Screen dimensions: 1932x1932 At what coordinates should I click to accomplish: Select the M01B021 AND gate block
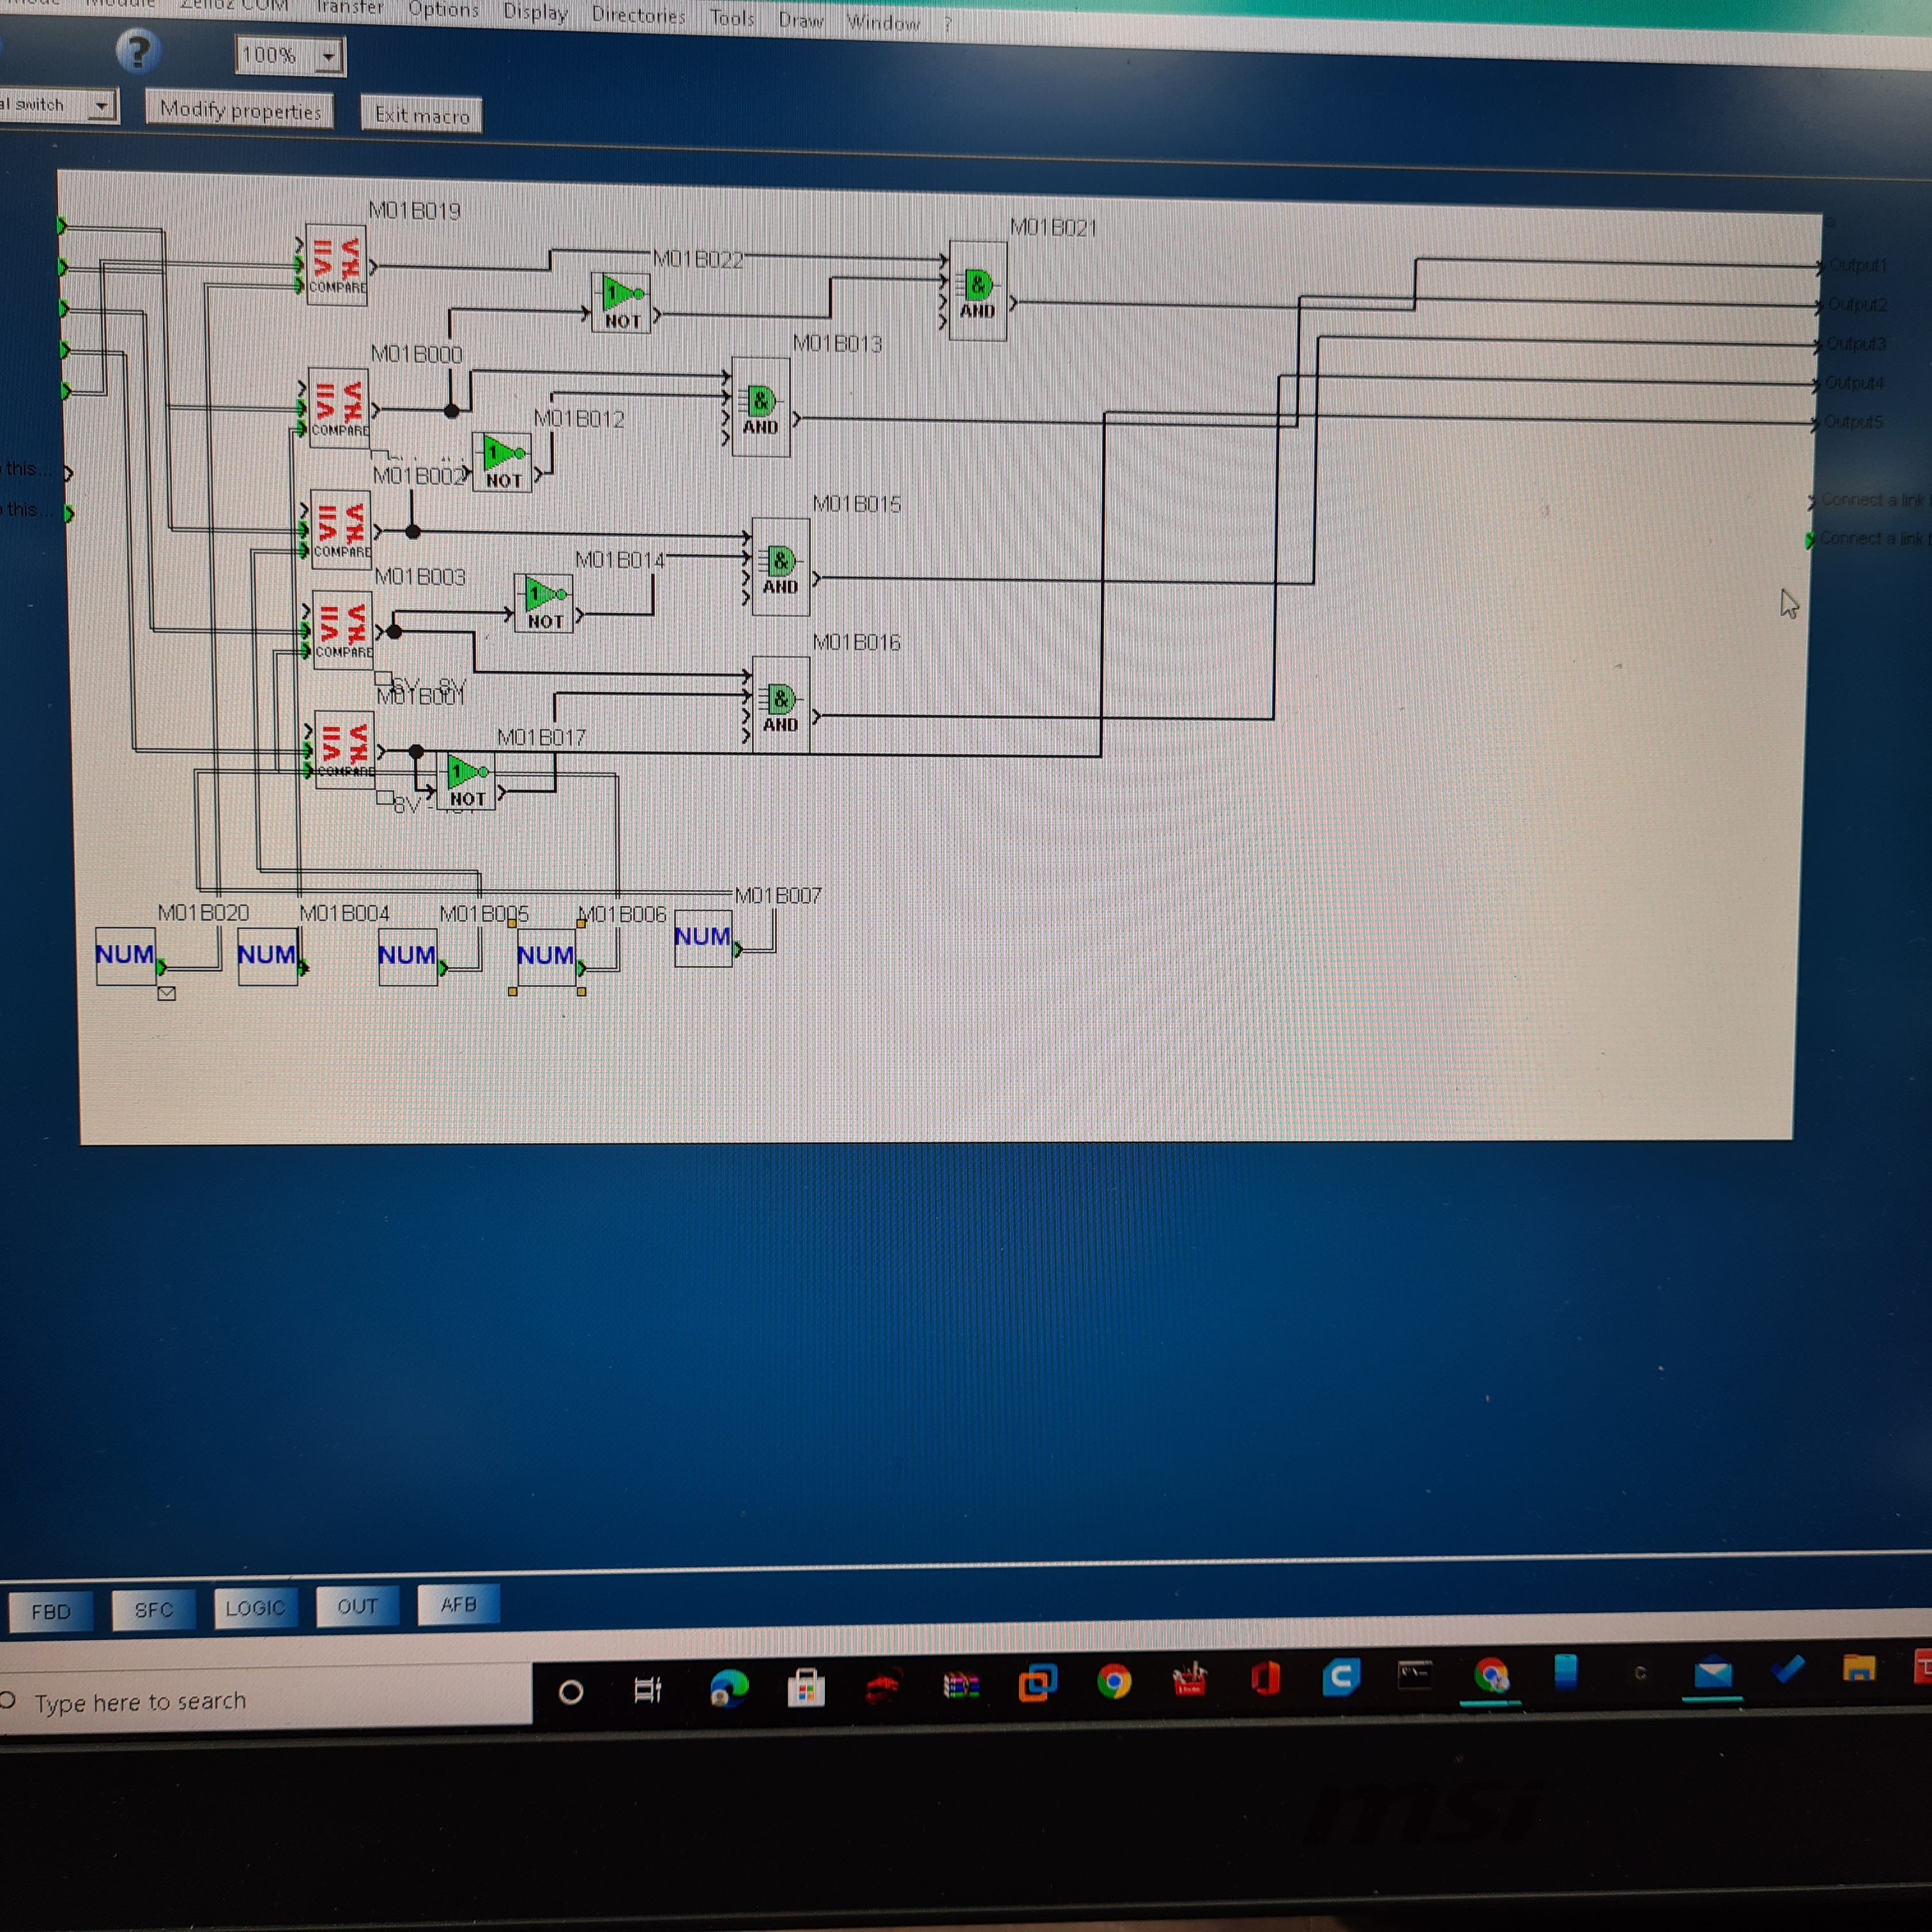coord(977,291)
